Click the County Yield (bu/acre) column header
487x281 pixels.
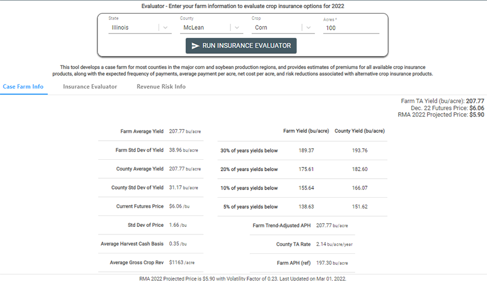tap(359, 131)
